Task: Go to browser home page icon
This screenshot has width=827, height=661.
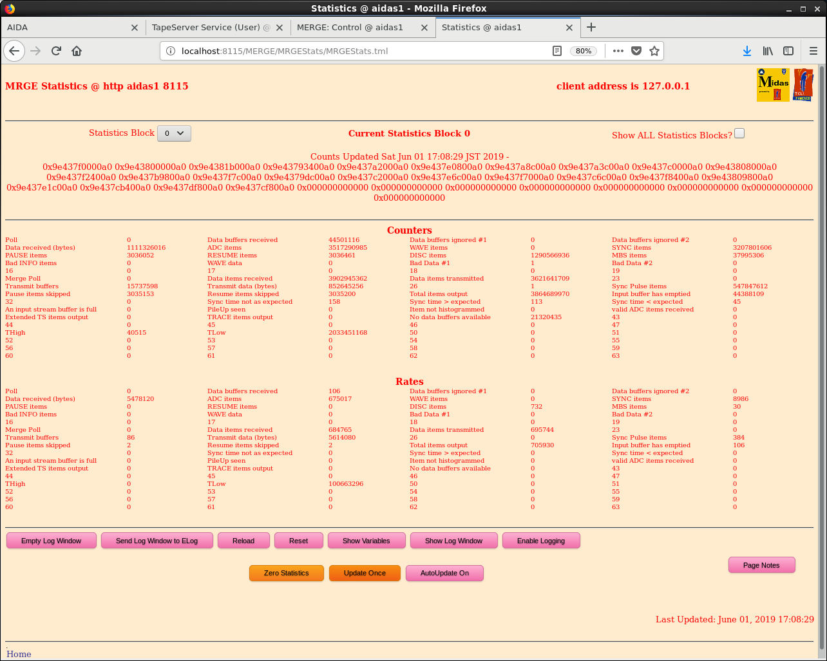Action: click(x=77, y=51)
